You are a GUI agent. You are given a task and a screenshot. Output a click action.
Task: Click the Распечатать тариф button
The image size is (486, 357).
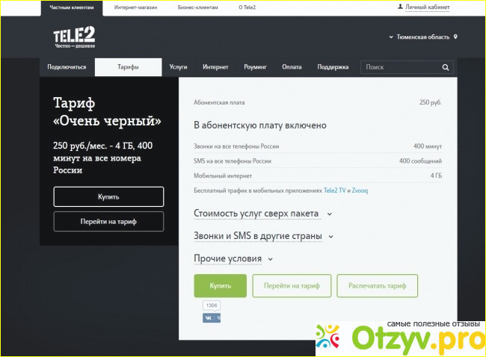click(377, 286)
